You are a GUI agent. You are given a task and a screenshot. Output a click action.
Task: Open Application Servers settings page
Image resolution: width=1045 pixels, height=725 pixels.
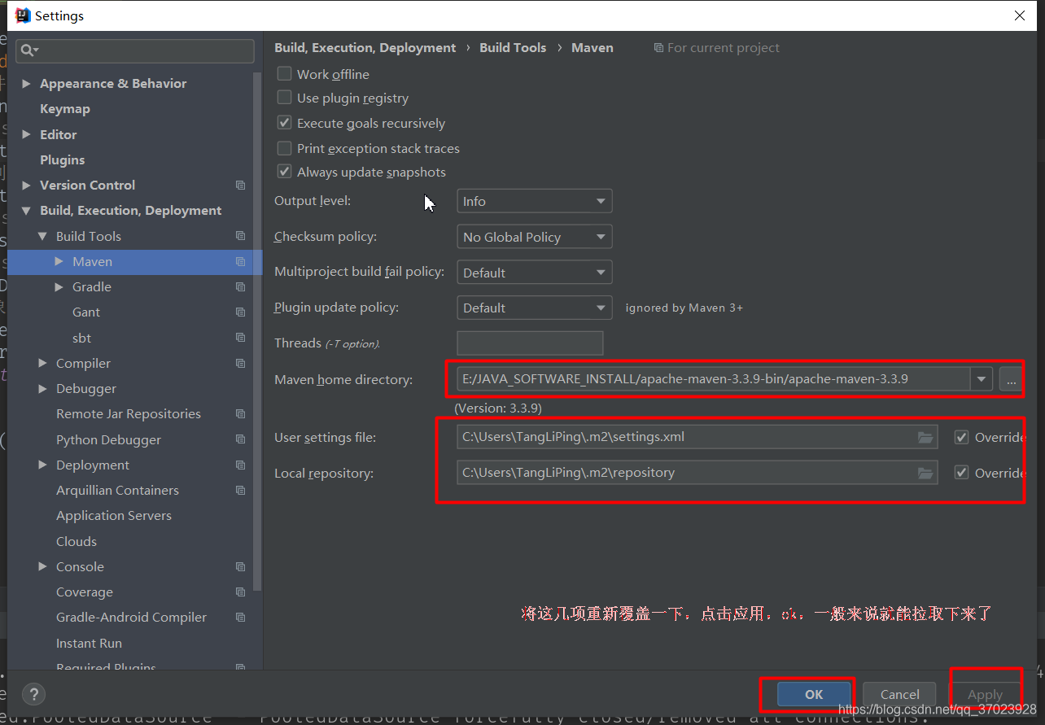[x=114, y=516]
